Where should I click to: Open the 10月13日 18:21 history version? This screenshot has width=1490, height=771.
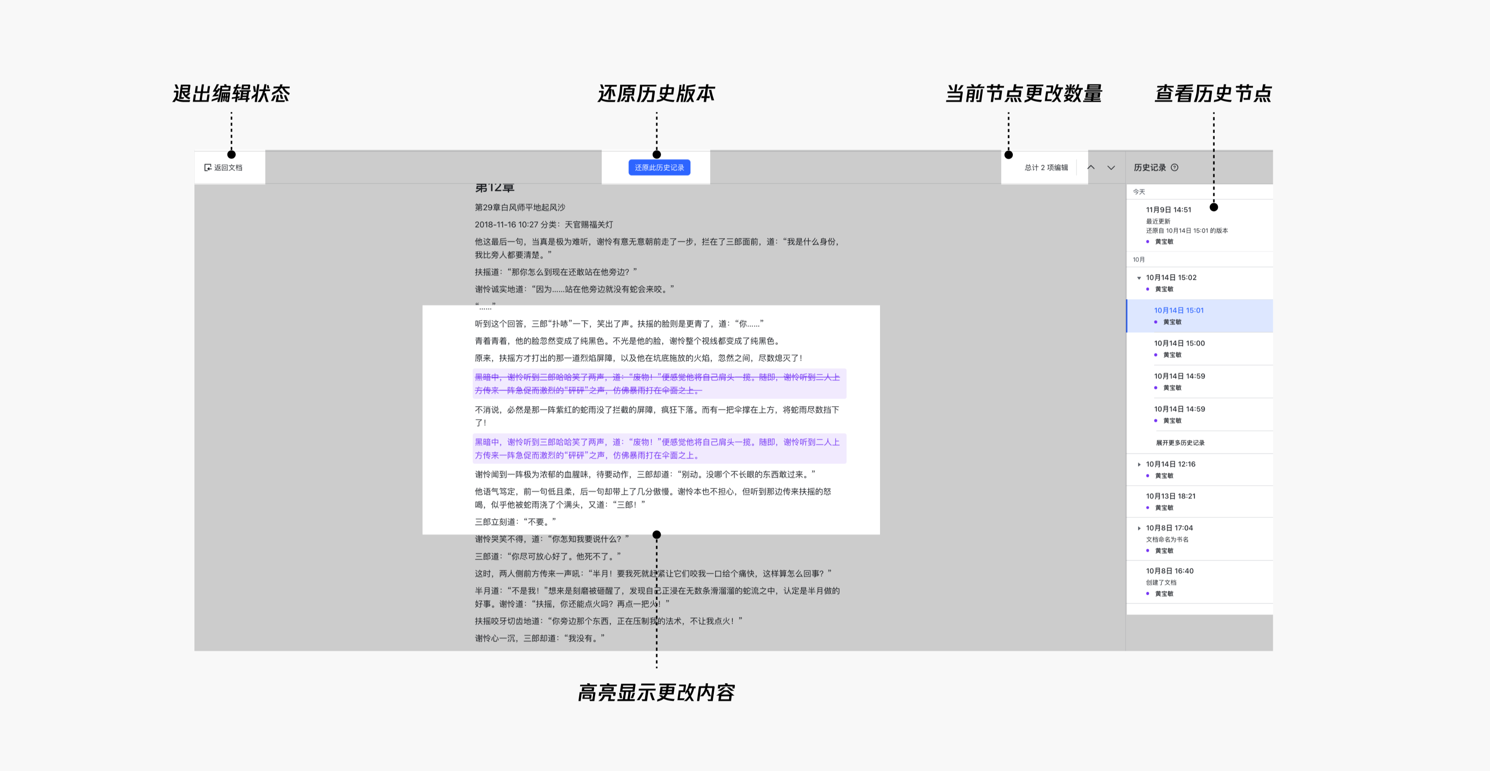[1171, 496]
